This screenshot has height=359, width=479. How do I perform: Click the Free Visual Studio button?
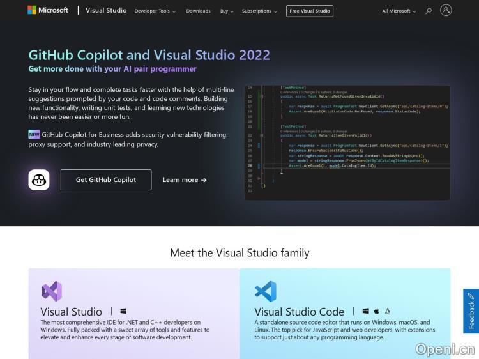pos(310,11)
